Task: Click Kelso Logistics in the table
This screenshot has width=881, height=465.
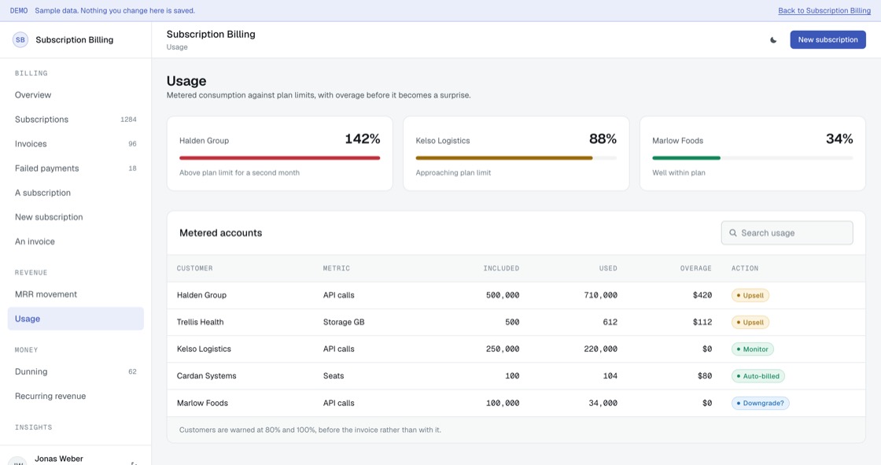Action: tap(204, 349)
